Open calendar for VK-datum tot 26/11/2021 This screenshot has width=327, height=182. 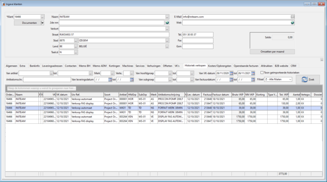[x=253, y=73]
